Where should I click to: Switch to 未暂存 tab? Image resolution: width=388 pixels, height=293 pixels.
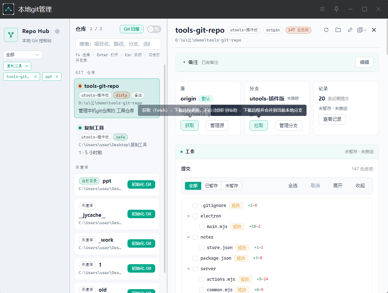pos(232,186)
